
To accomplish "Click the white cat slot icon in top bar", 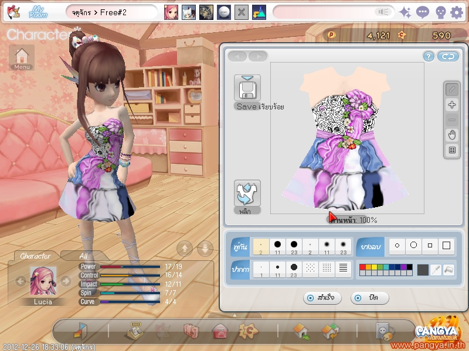I will [189, 12].
